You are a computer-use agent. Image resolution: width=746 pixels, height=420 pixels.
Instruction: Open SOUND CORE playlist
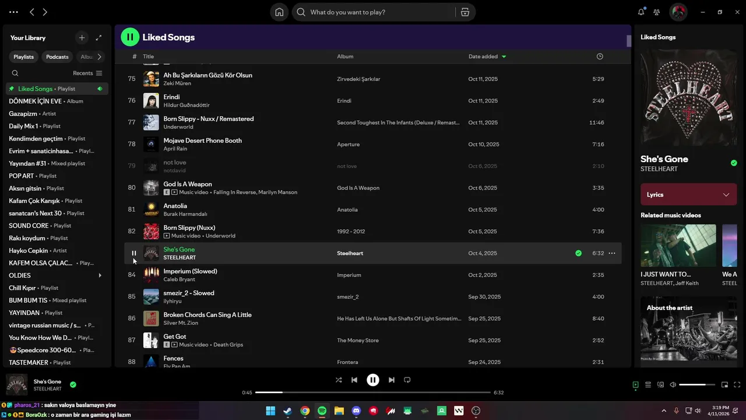[57, 226]
